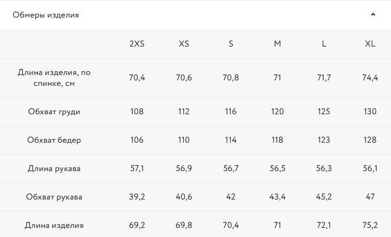This screenshot has width=391, height=237.
Task: Click the 75,2 length value for XL
Action: (370, 226)
